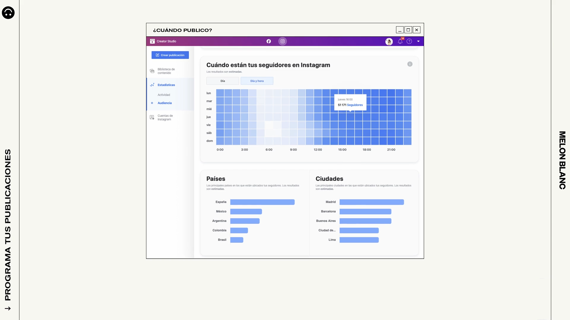Viewport: 570px width, 320px height.
Task: Click the 'Países' heading
Action: click(216, 179)
